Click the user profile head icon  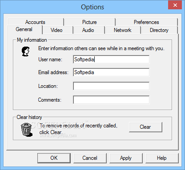(x=25, y=51)
